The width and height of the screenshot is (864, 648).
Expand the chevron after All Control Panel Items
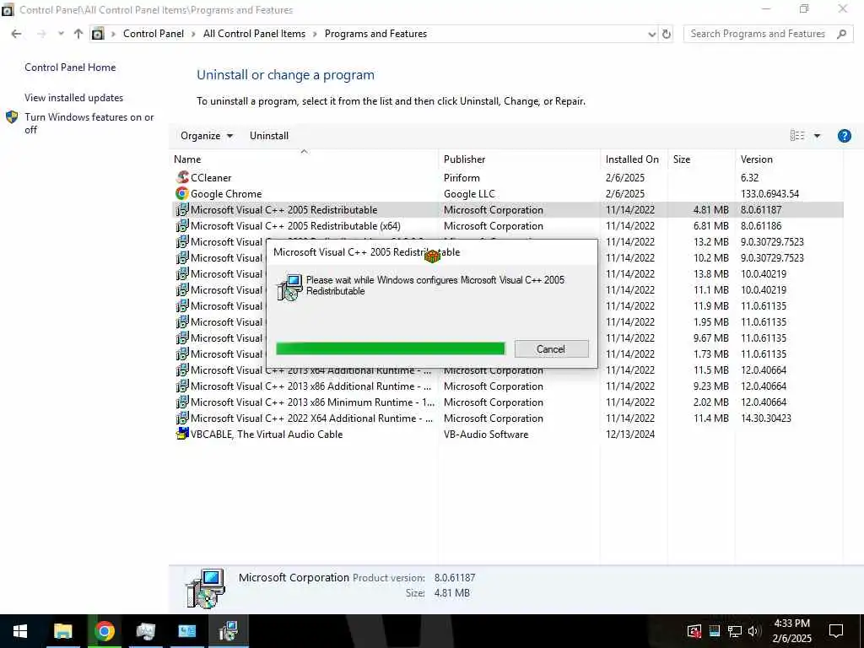(x=315, y=34)
